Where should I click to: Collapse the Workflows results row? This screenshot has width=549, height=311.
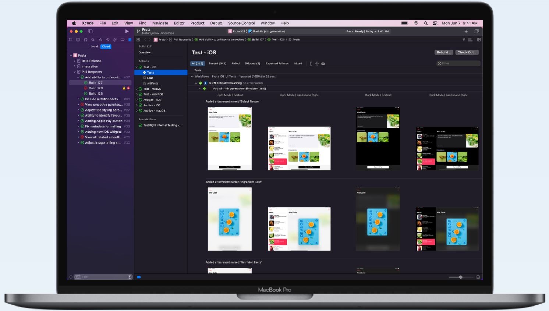(192, 77)
